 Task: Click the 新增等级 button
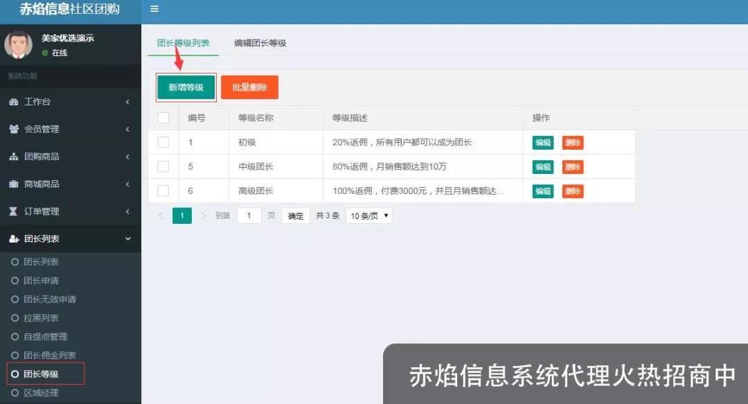tap(186, 87)
